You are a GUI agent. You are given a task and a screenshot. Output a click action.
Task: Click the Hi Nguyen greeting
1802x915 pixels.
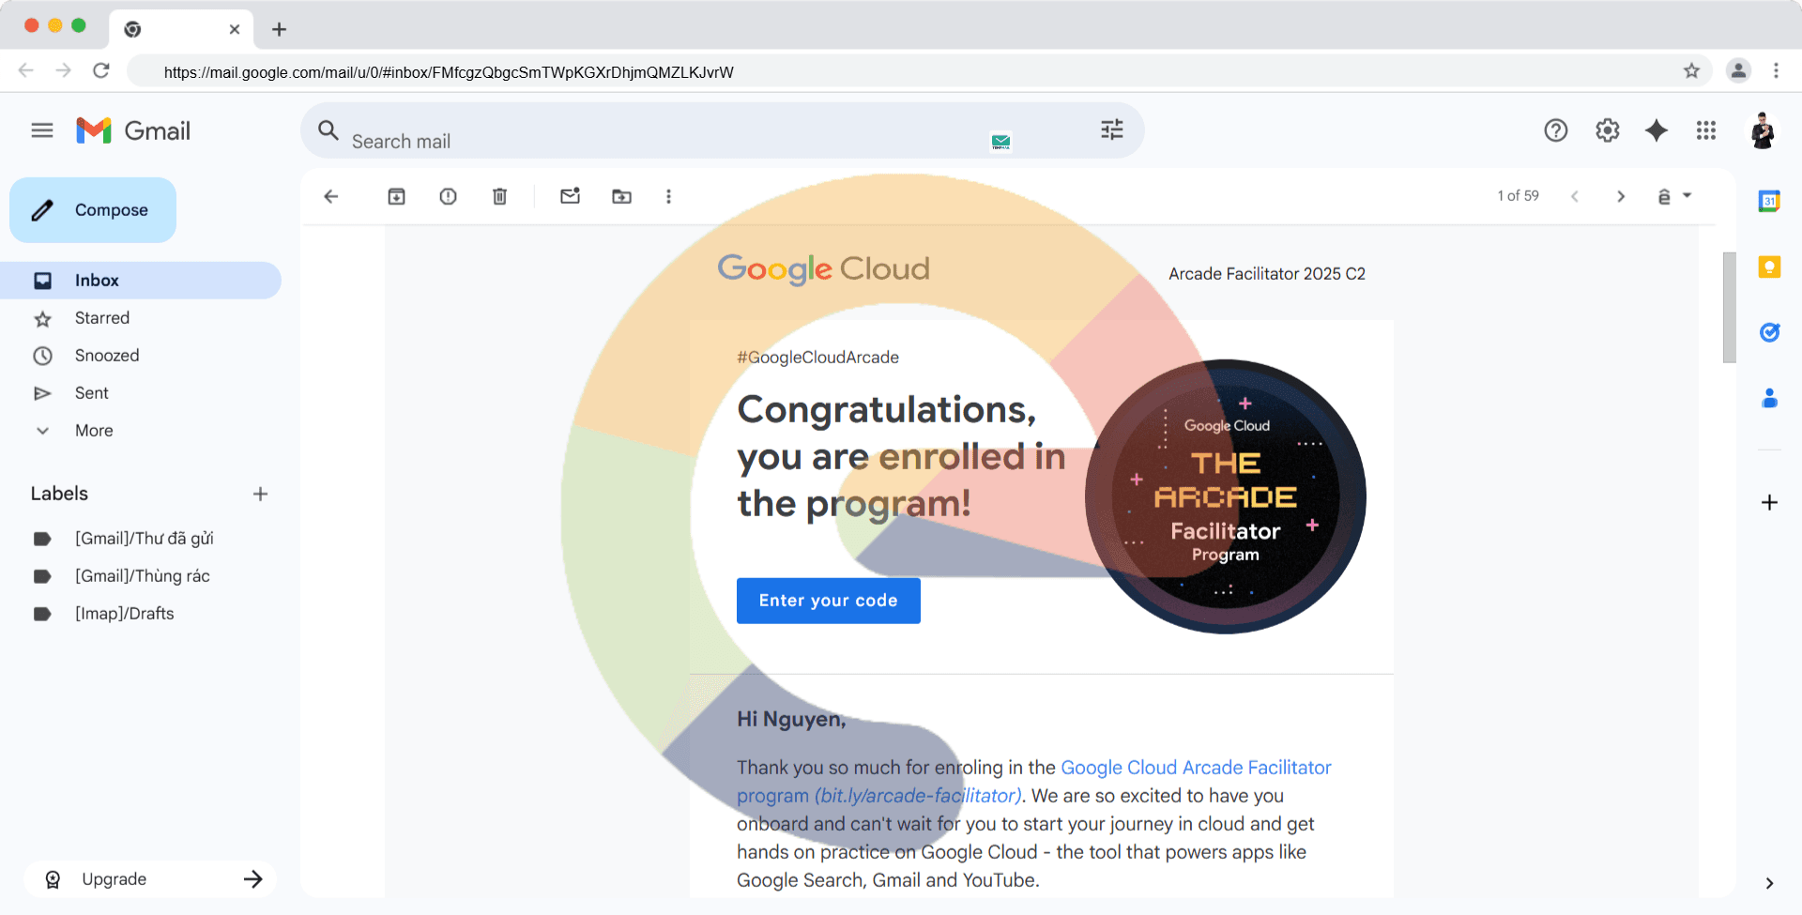(x=791, y=720)
